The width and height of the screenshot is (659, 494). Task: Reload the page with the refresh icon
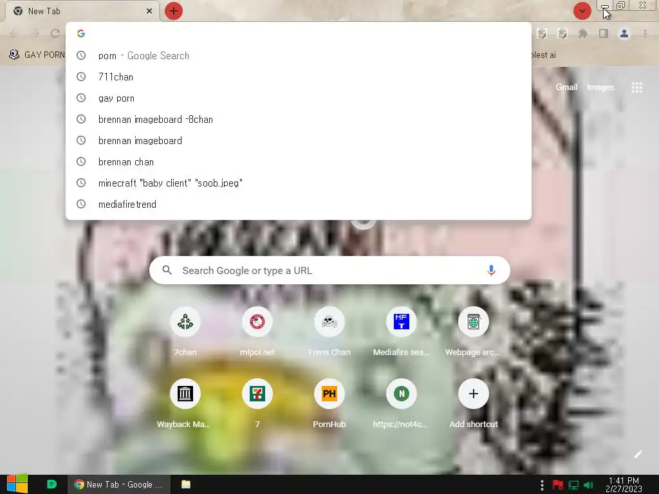tap(55, 33)
